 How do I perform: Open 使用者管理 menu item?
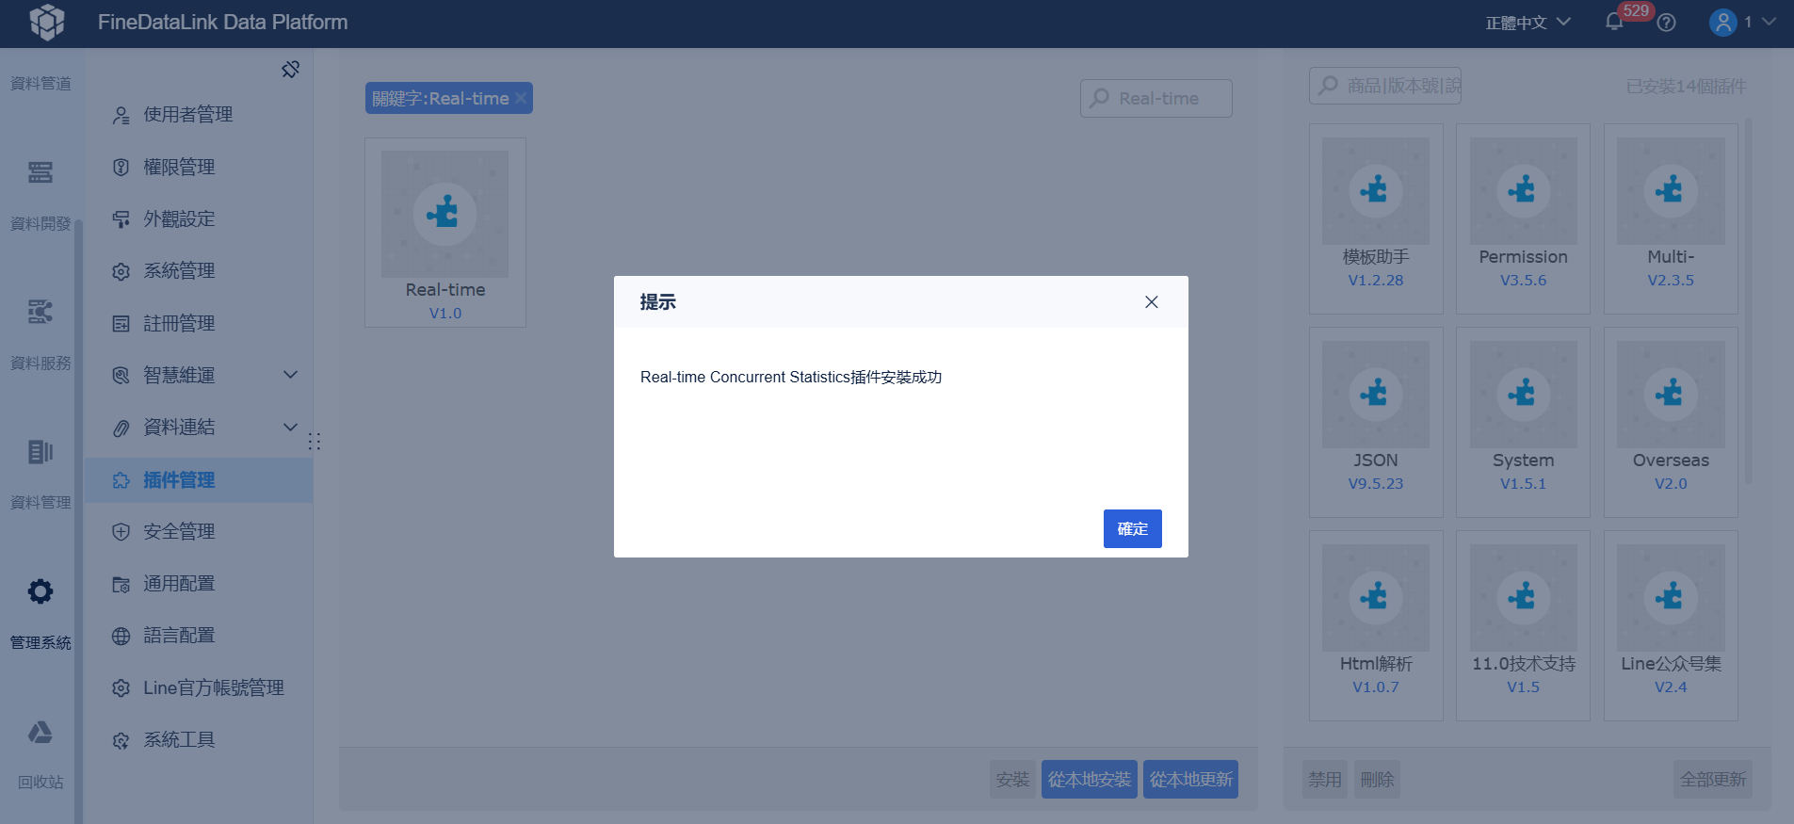pyautogui.click(x=199, y=115)
